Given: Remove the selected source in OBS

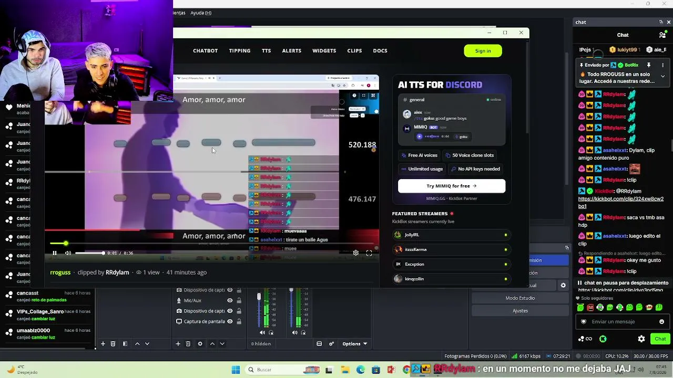Looking at the screenshot, I should pos(188,344).
